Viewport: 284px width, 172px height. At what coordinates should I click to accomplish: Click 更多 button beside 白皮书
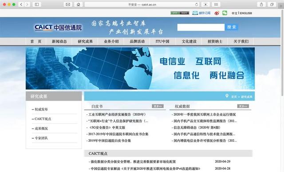pyautogui.click(x=158, y=106)
